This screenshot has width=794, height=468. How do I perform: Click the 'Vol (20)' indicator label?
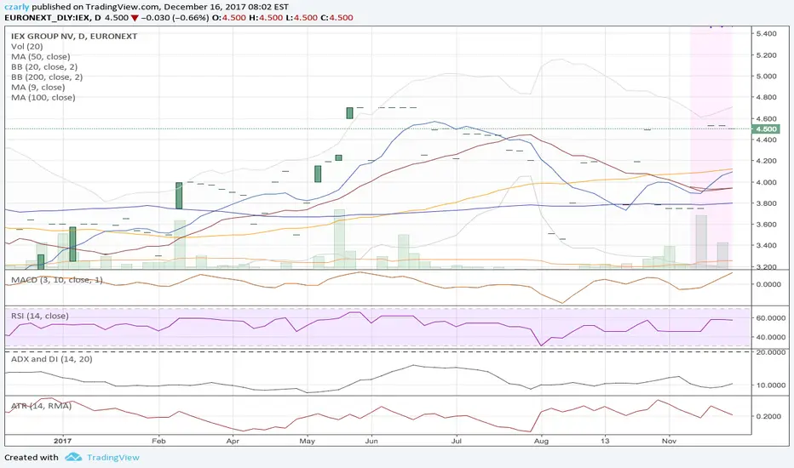[x=27, y=47]
